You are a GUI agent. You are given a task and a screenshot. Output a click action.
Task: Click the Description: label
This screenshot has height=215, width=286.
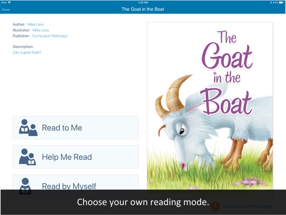click(x=23, y=47)
